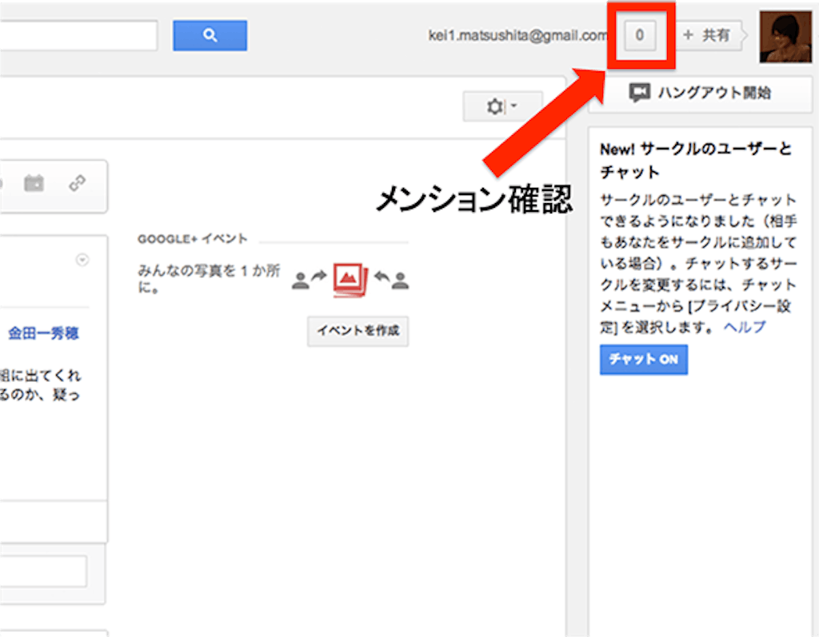This screenshot has width=819, height=637.
Task: Turn on chat with チャット ON
Action: pos(643,360)
